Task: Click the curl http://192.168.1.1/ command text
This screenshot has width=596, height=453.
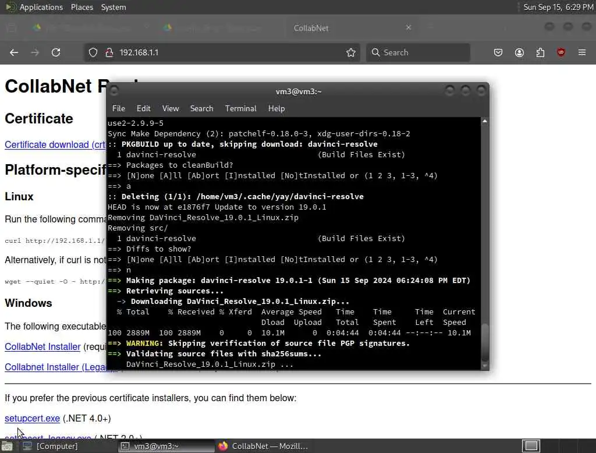Action: pos(55,240)
